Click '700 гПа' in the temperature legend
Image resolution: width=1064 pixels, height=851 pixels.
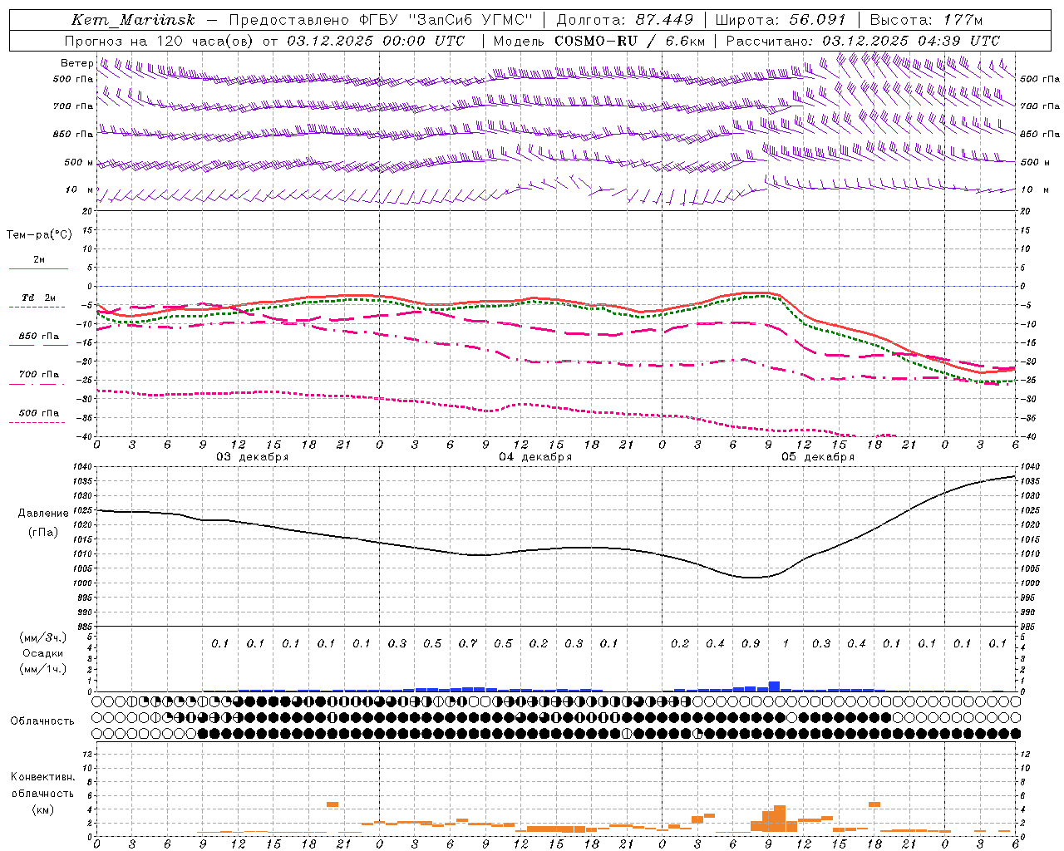39,374
